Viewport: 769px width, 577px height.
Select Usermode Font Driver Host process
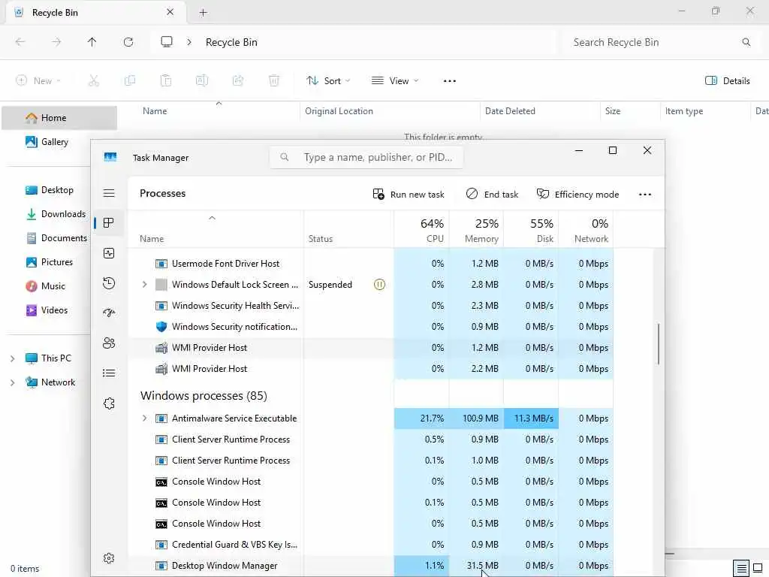click(370, 264)
